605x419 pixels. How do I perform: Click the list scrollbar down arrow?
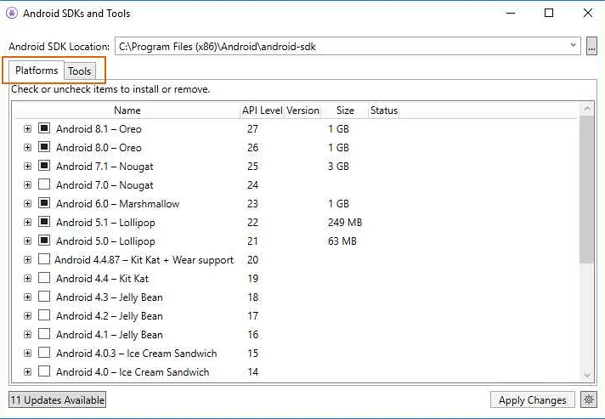[x=587, y=376]
